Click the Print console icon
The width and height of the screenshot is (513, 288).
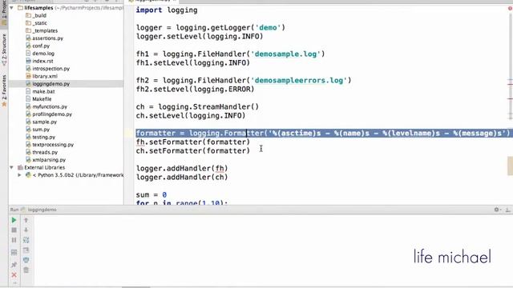pos(26,260)
